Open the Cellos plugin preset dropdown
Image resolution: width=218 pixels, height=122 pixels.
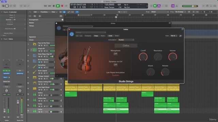tap(91, 33)
